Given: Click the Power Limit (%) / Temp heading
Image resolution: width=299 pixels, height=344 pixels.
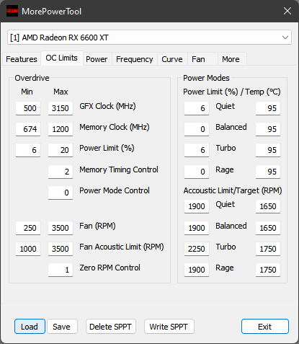Looking at the screenshot, I should point(232,92).
